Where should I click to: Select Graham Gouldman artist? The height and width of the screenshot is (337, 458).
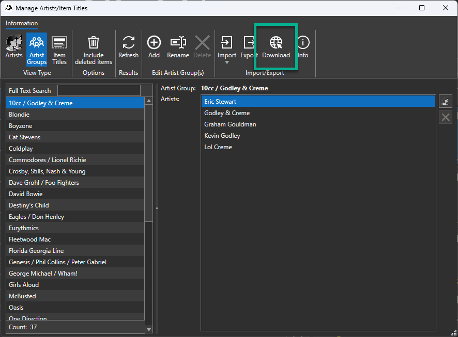[318, 124]
